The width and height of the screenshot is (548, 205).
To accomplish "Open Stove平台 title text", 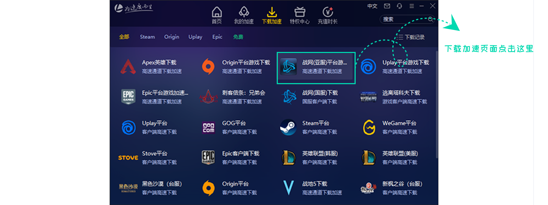I will [x=155, y=153].
